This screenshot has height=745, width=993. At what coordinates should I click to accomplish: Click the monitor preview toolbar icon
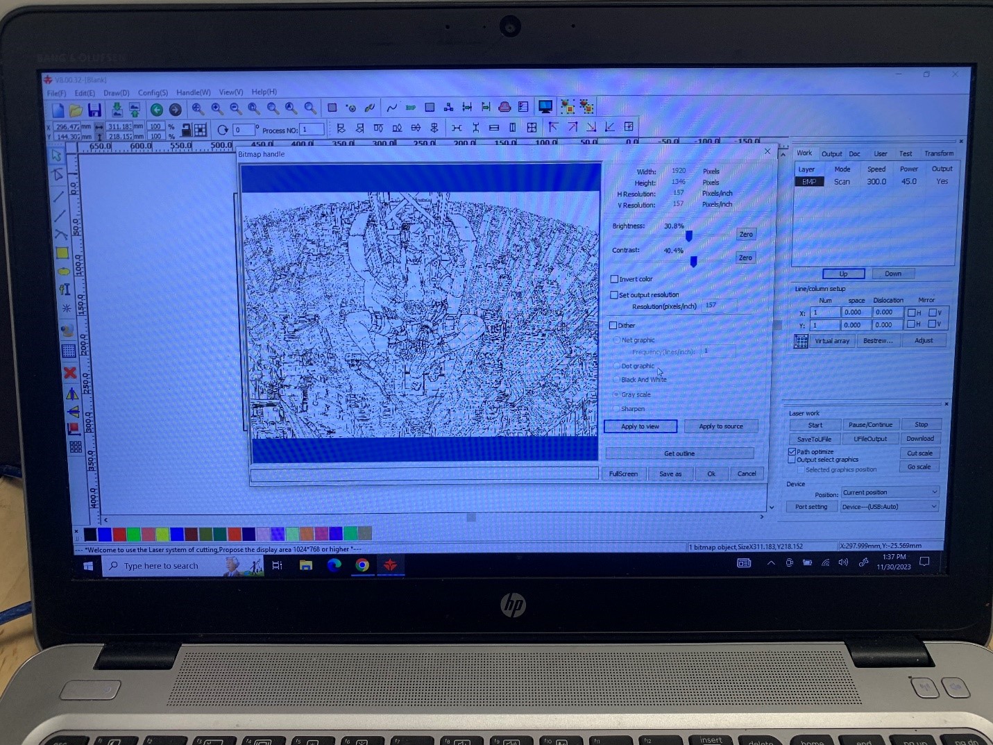[545, 107]
